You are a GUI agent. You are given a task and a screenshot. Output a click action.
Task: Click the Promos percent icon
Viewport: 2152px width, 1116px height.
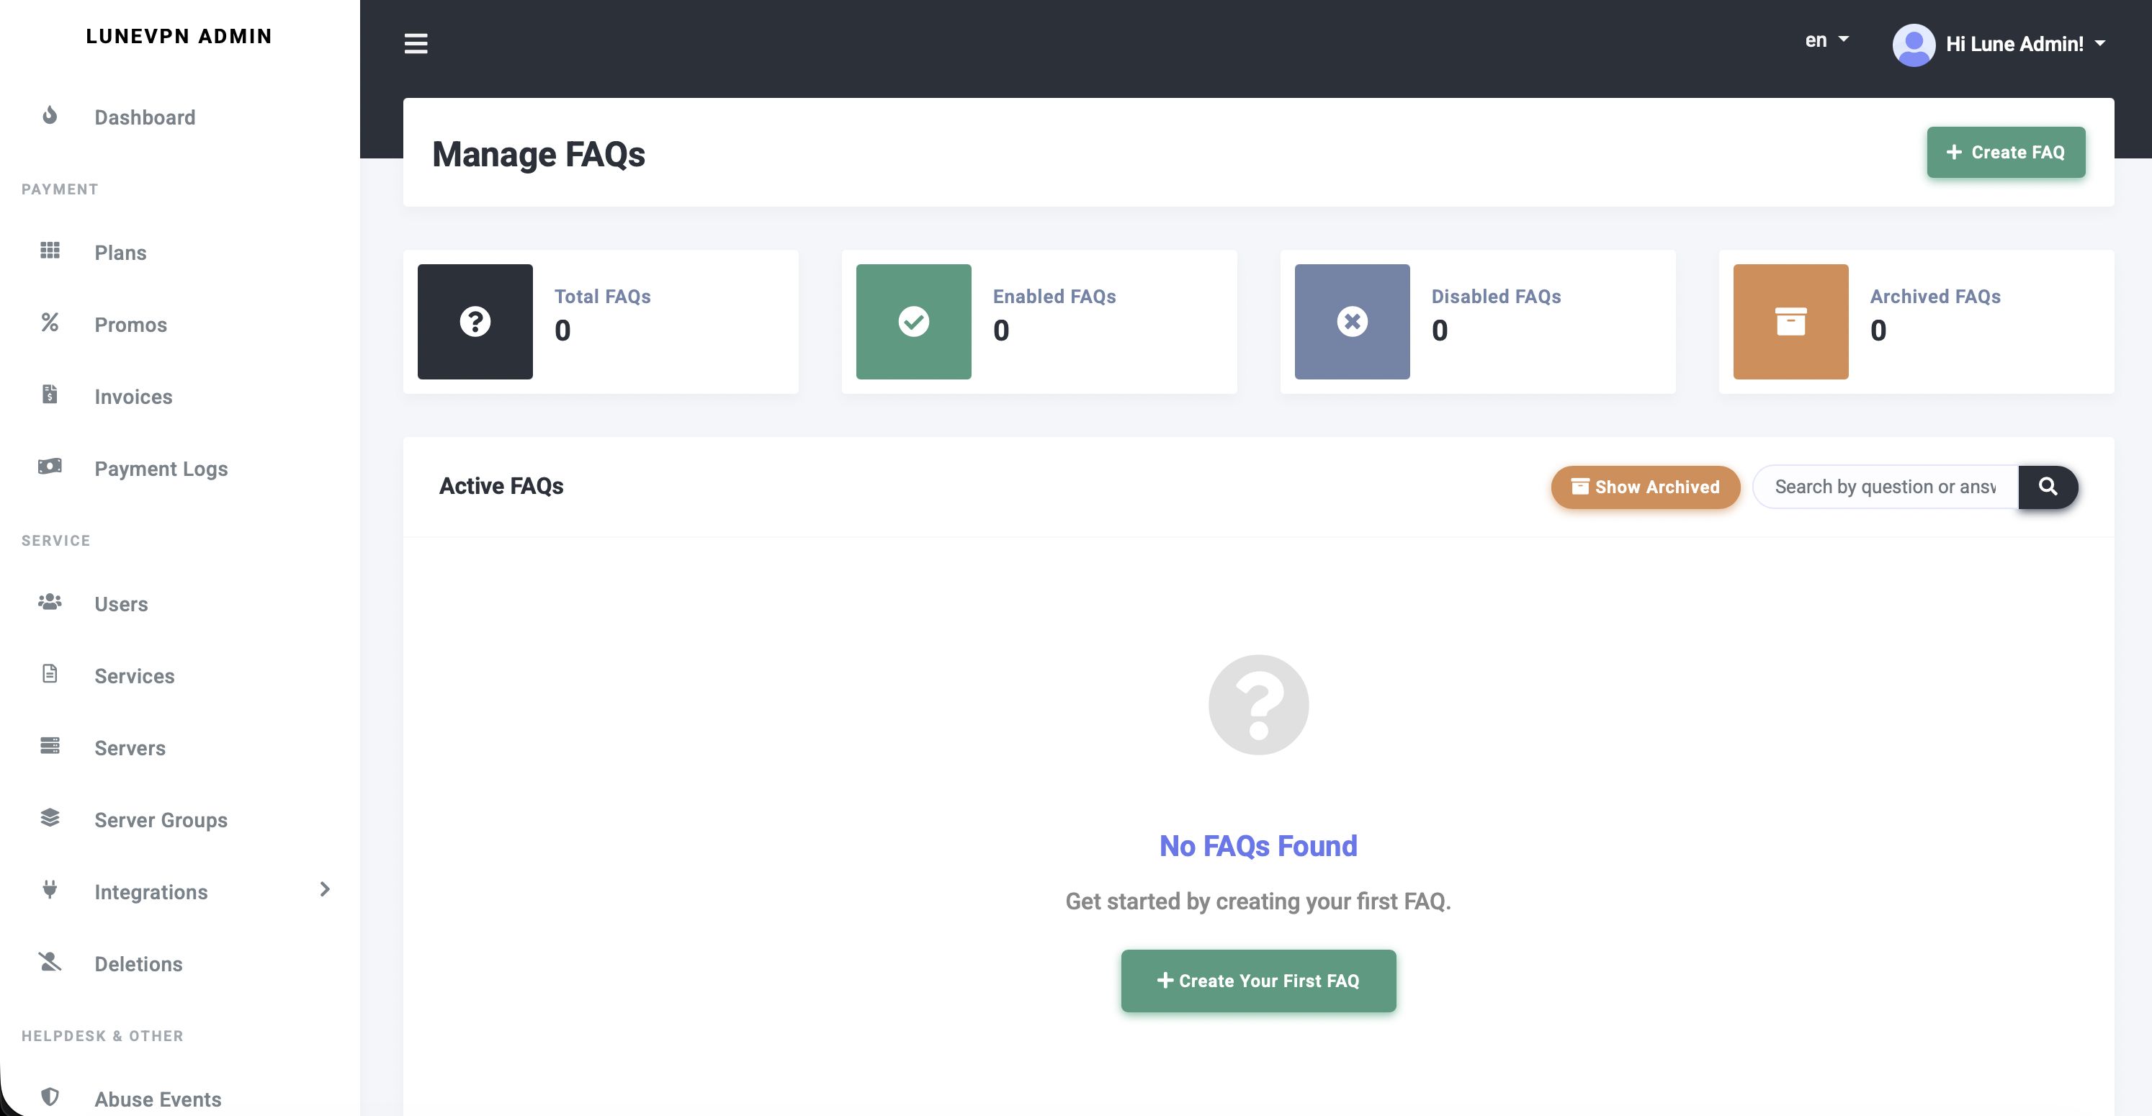[50, 323]
